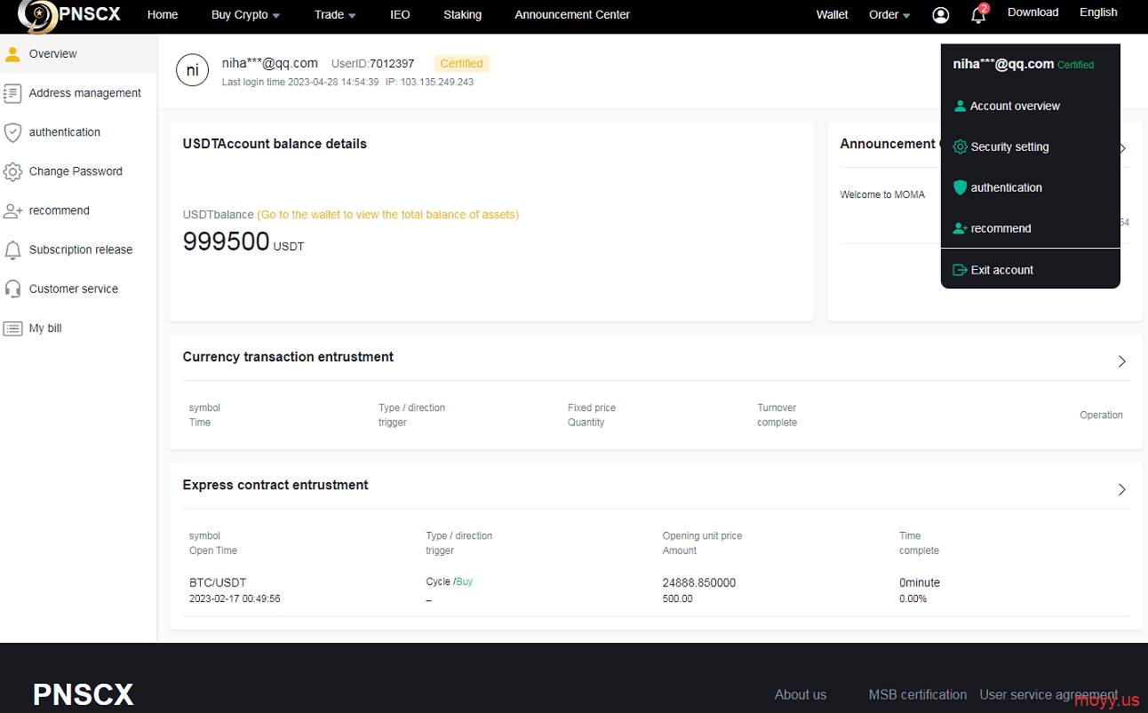
Task: Click the Change Password gear icon
Action: tap(12, 171)
